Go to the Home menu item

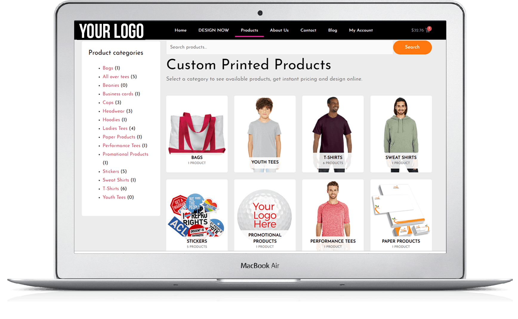pyautogui.click(x=181, y=30)
